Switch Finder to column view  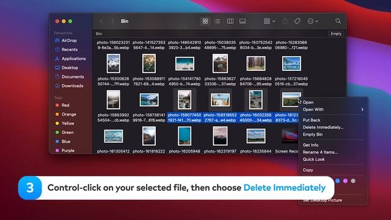pyautogui.click(x=230, y=21)
